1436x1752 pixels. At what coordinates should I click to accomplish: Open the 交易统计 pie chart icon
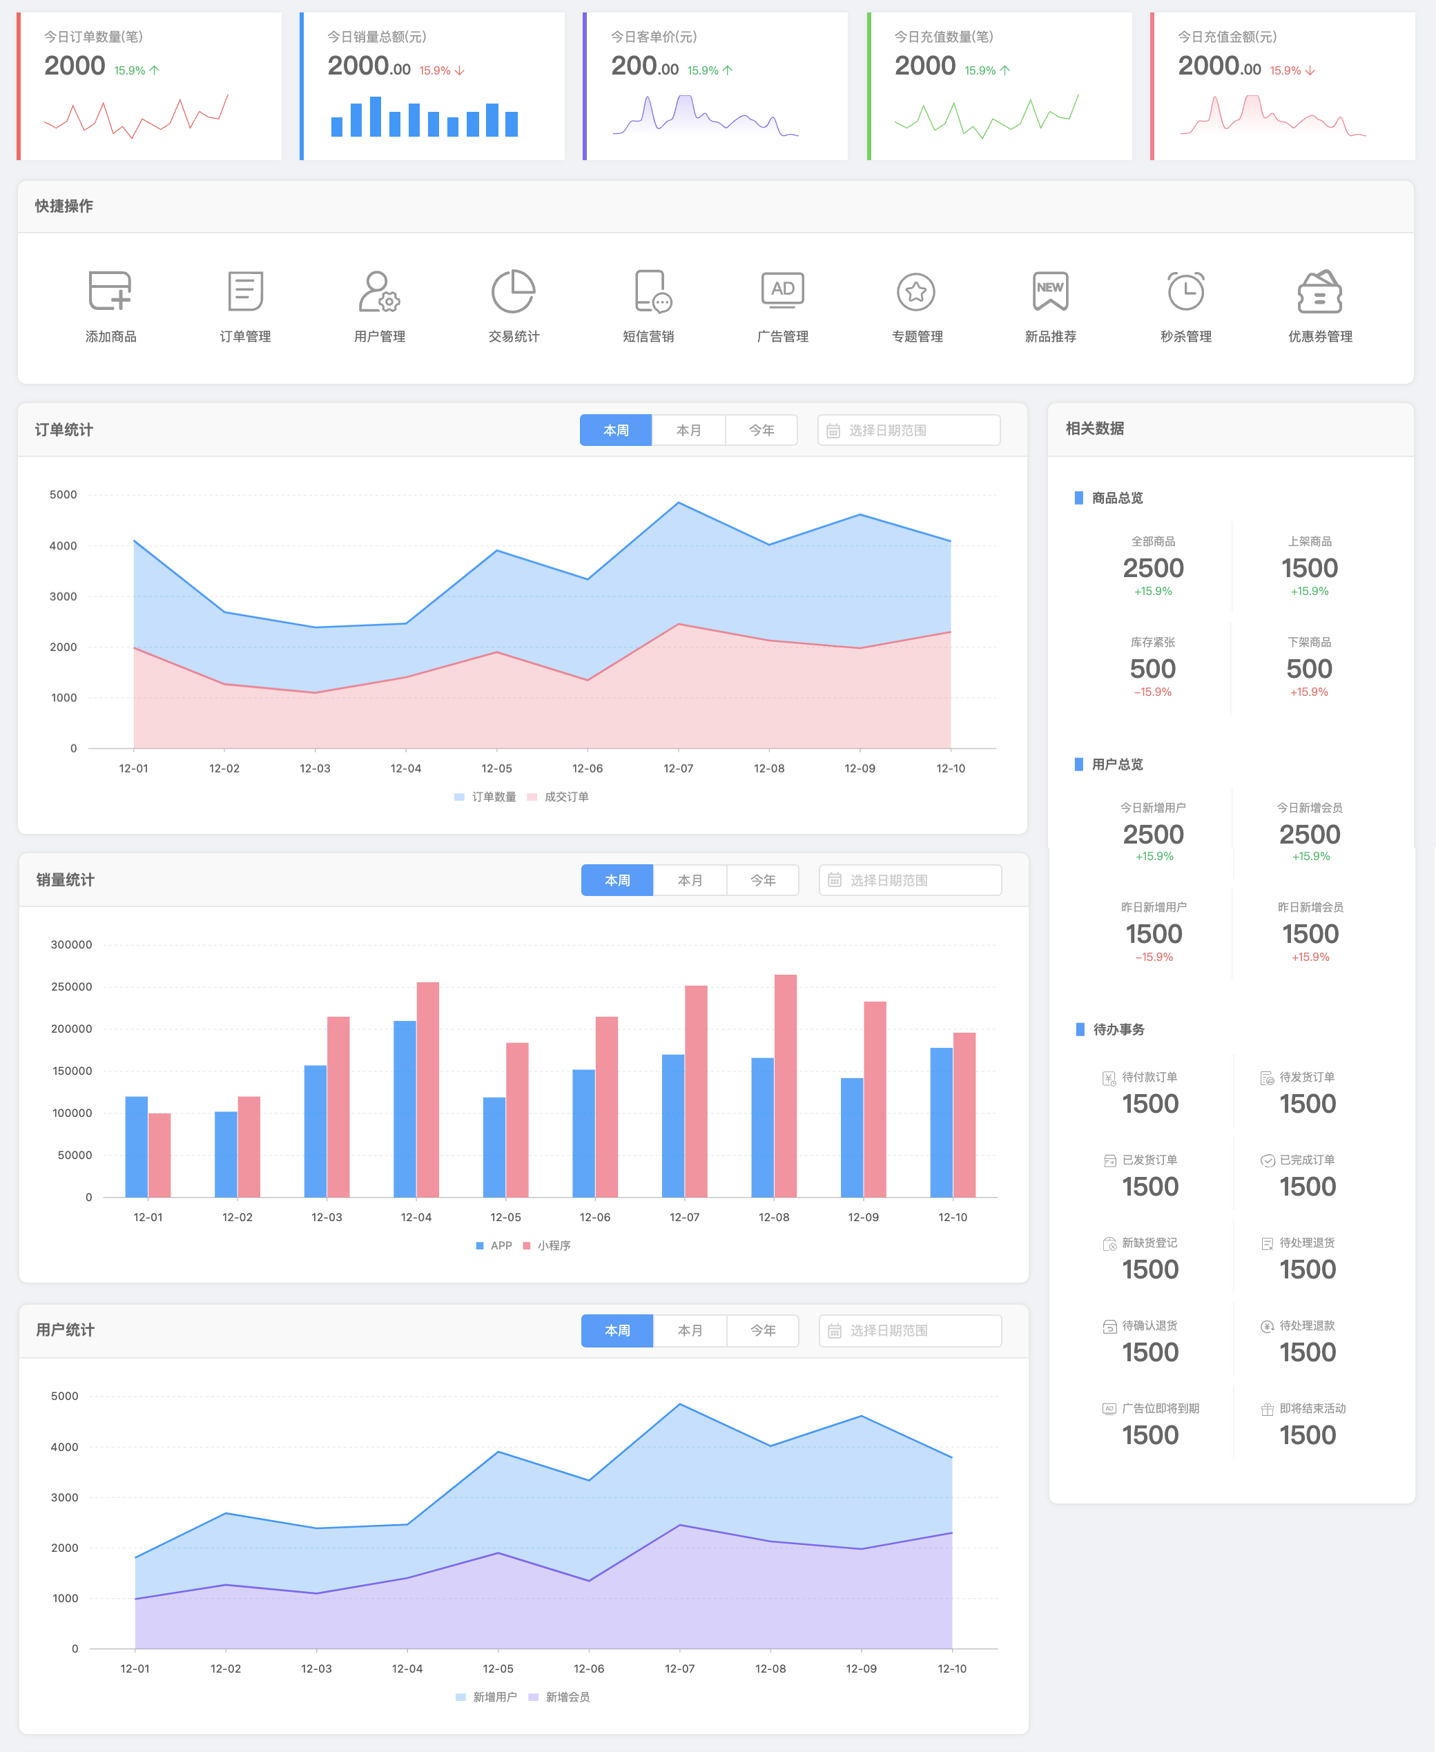coord(513,291)
